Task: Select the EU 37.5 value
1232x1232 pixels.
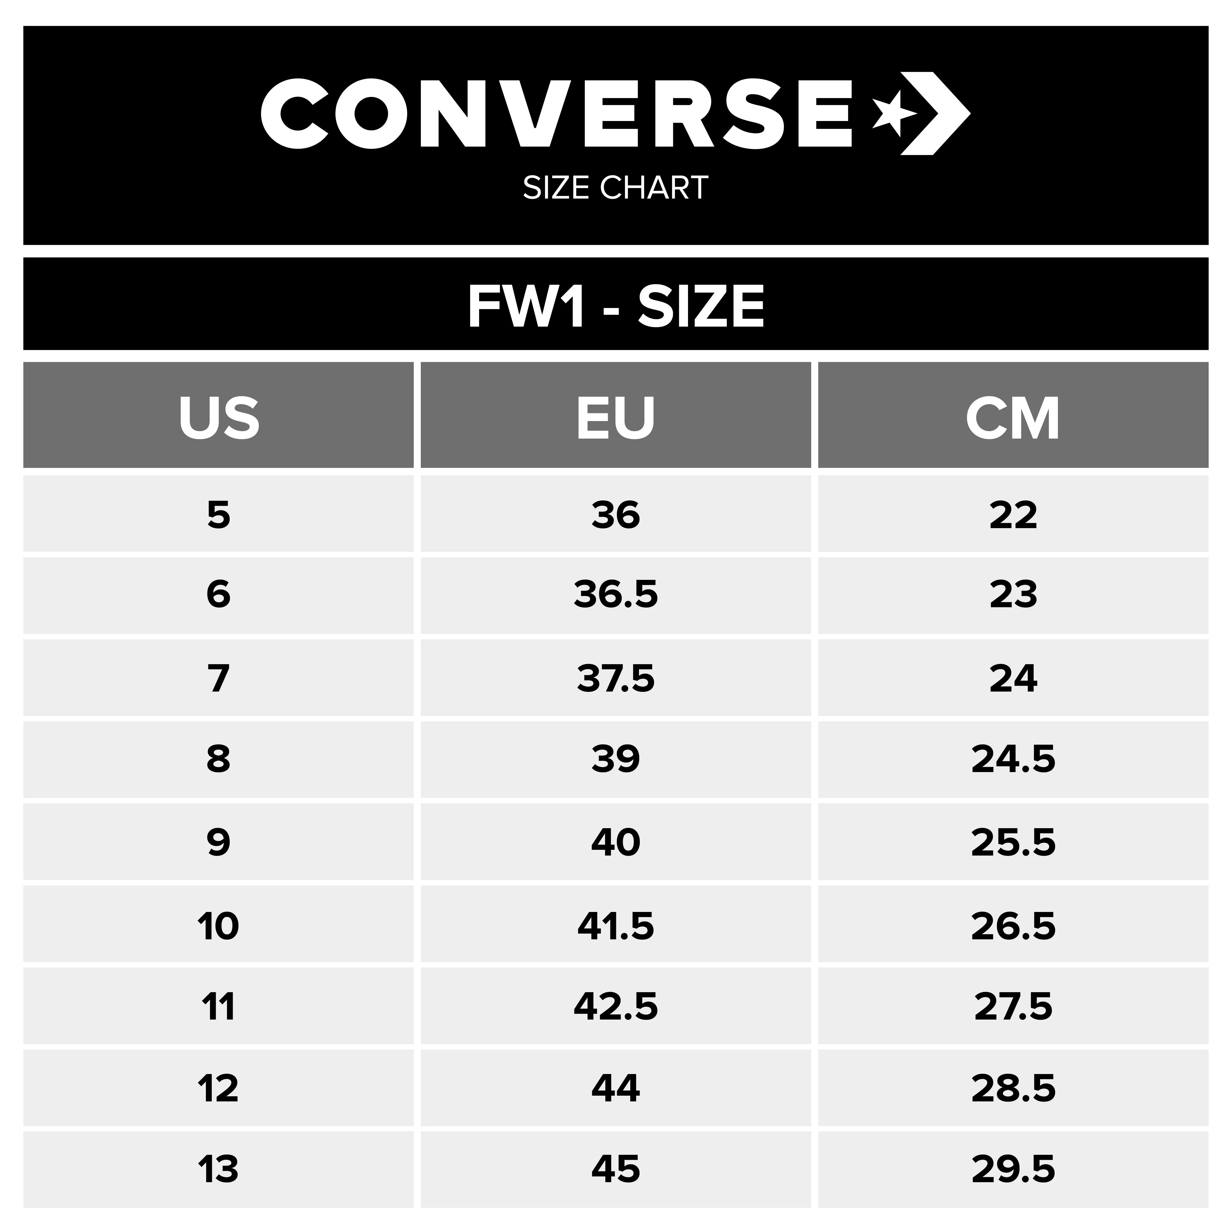Action: [x=615, y=677]
